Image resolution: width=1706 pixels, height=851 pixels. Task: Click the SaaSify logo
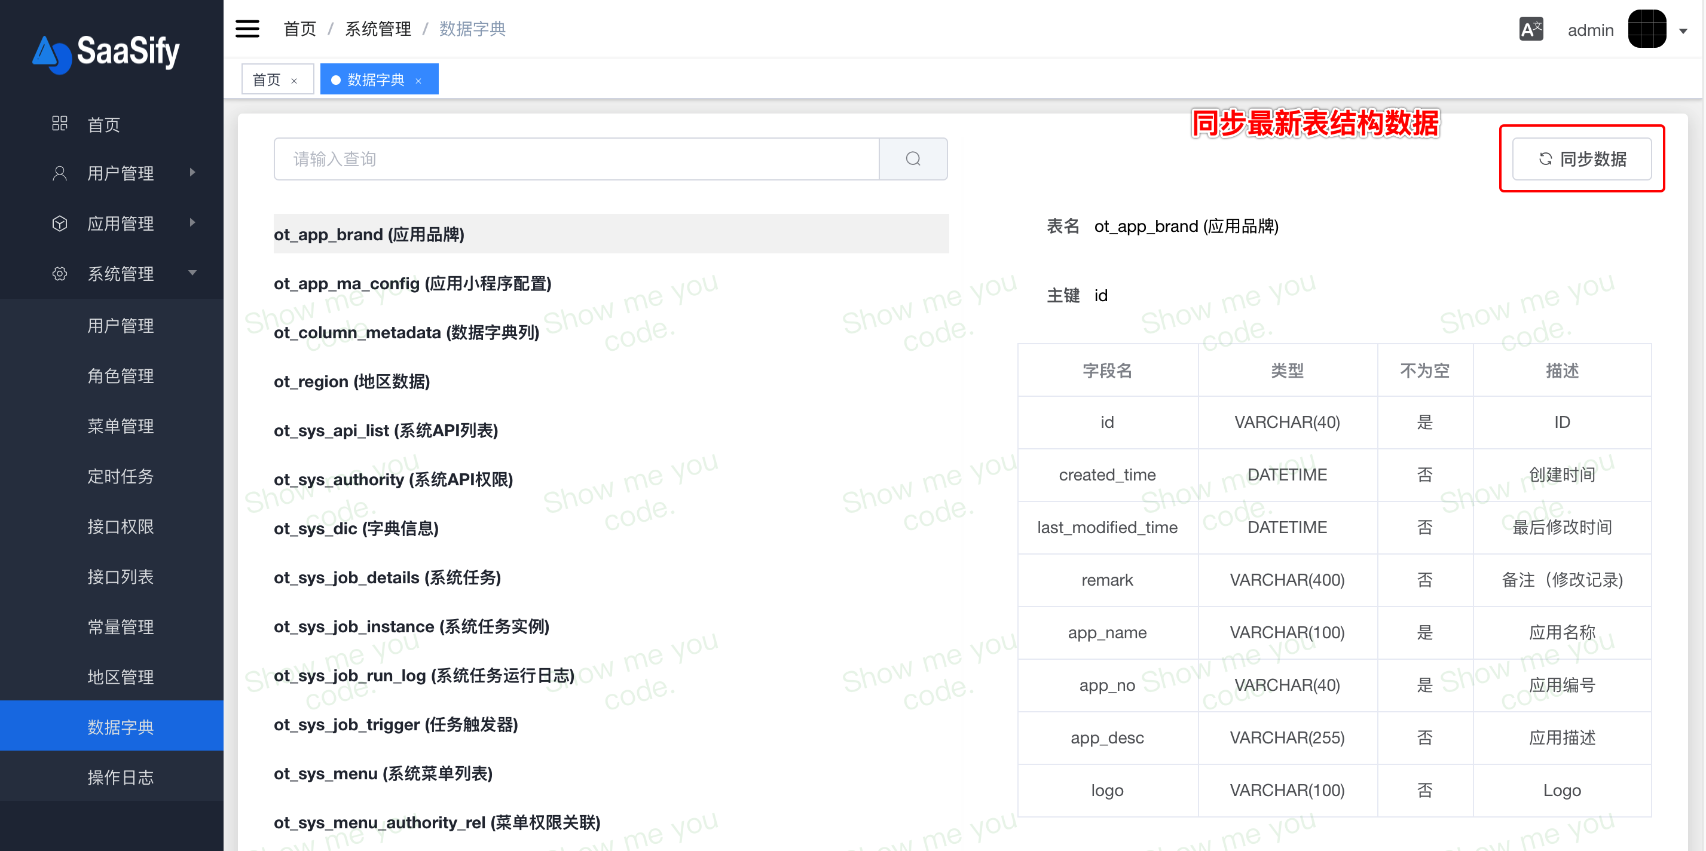[106, 53]
